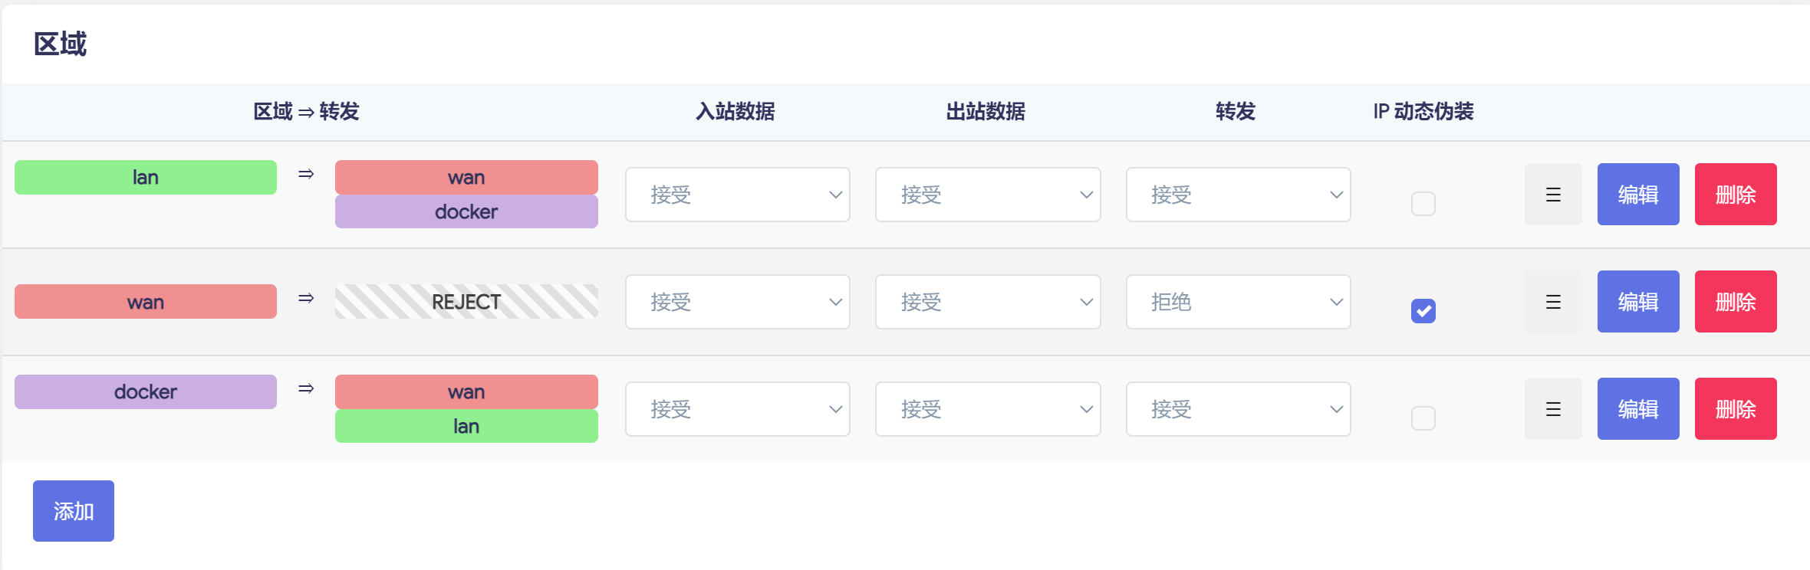Image resolution: width=1810 pixels, height=570 pixels.
Task: Enable IP masquerading for the docker zone
Action: coord(1423,418)
